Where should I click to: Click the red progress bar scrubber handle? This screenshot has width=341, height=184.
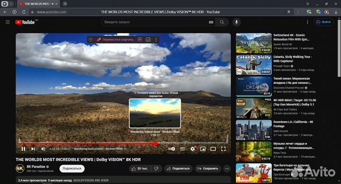[x=155, y=143]
